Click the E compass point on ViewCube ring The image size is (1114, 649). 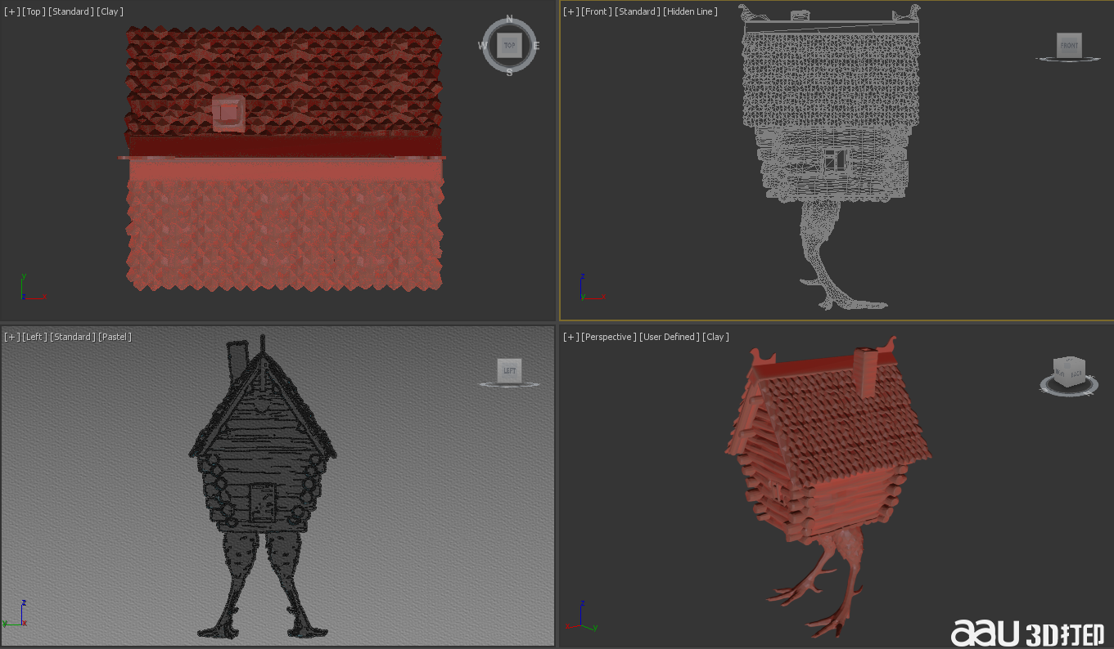point(536,46)
